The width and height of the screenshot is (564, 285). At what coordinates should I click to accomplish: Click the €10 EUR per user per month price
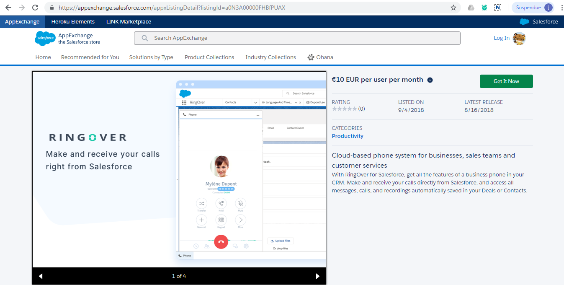[377, 80]
